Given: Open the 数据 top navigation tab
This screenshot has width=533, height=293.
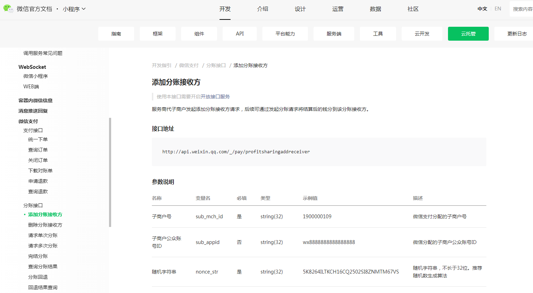Looking at the screenshot, I should point(376,9).
